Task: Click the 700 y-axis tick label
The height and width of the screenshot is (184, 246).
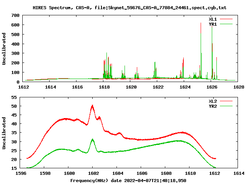Action: tap(15, 15)
